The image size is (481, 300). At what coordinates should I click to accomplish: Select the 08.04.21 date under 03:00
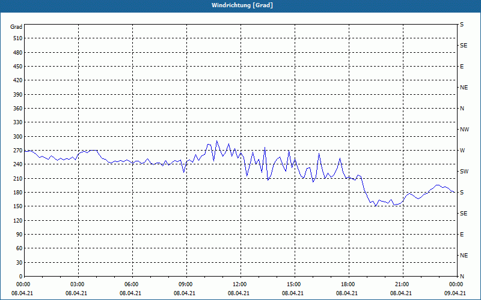(76, 293)
